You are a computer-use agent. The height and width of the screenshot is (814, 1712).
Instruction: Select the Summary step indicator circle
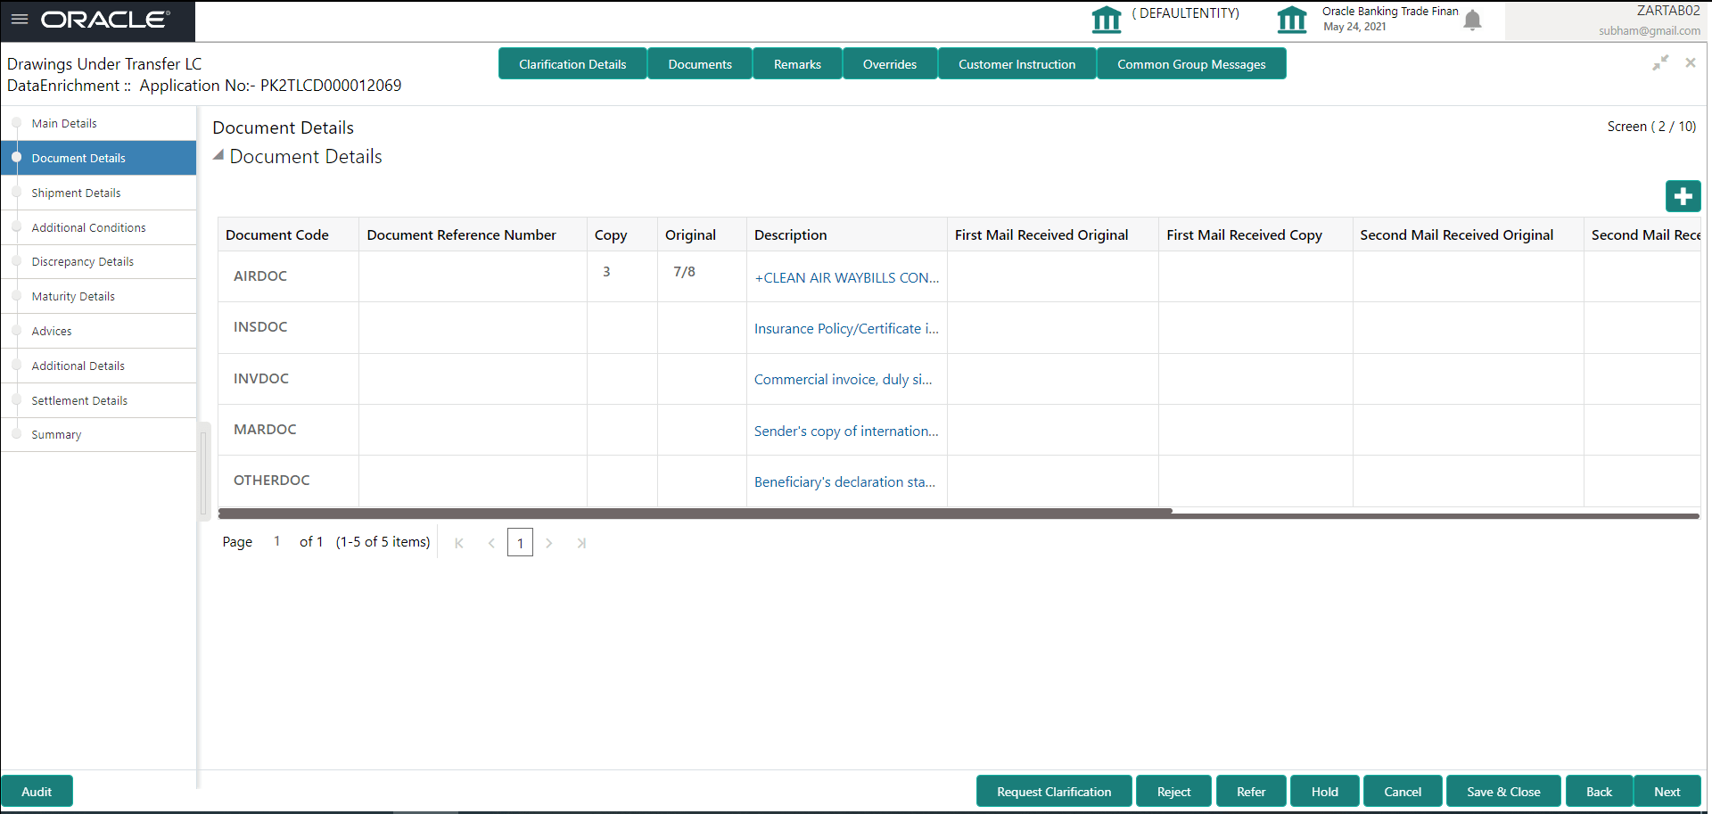(16, 434)
